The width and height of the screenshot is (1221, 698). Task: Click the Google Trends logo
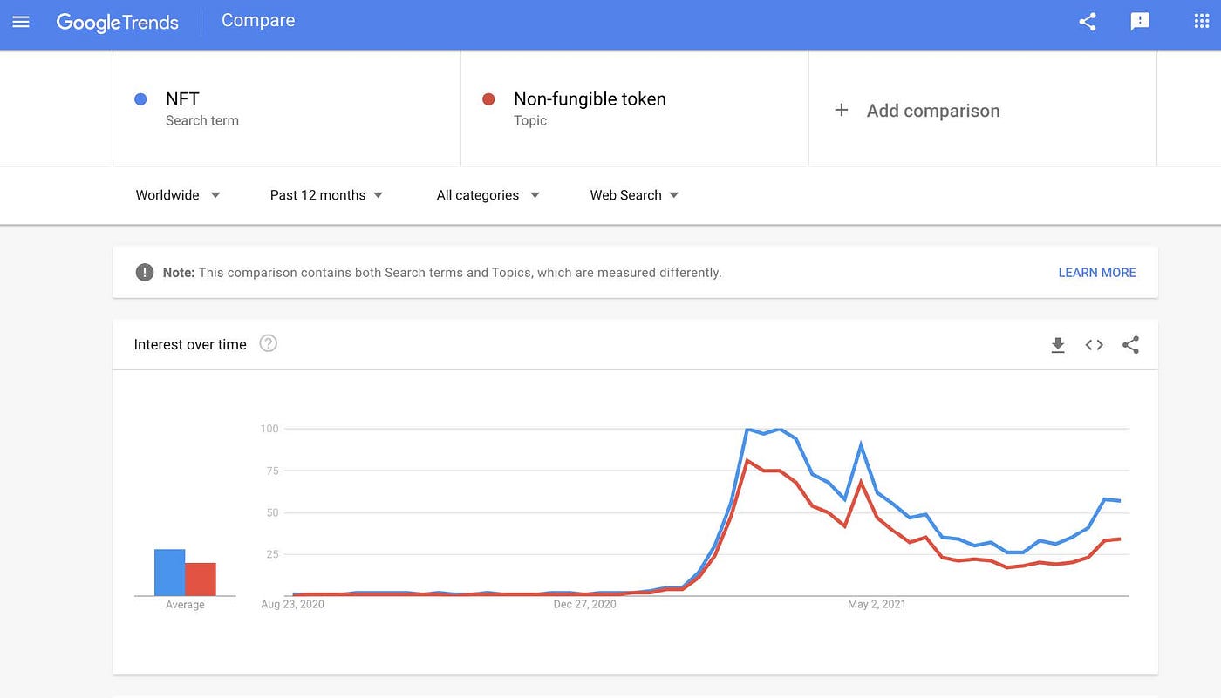117,22
